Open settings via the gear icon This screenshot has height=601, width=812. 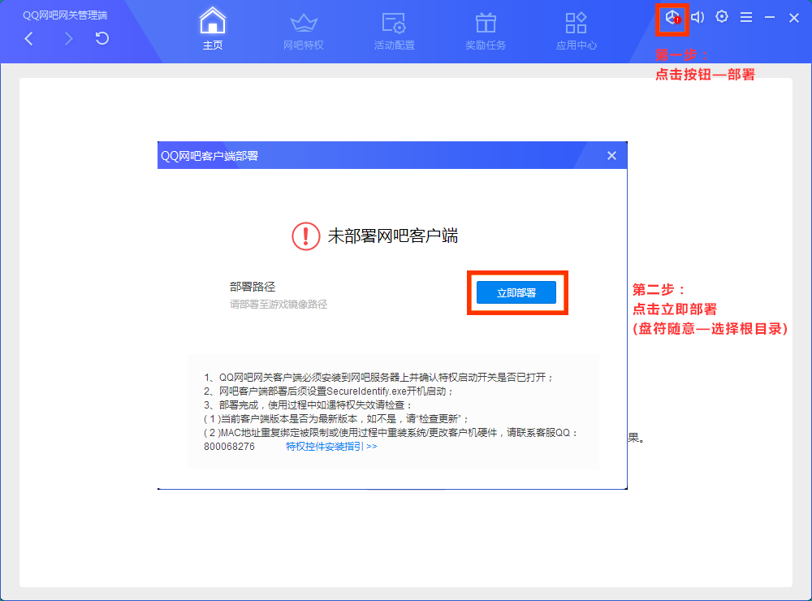(722, 16)
